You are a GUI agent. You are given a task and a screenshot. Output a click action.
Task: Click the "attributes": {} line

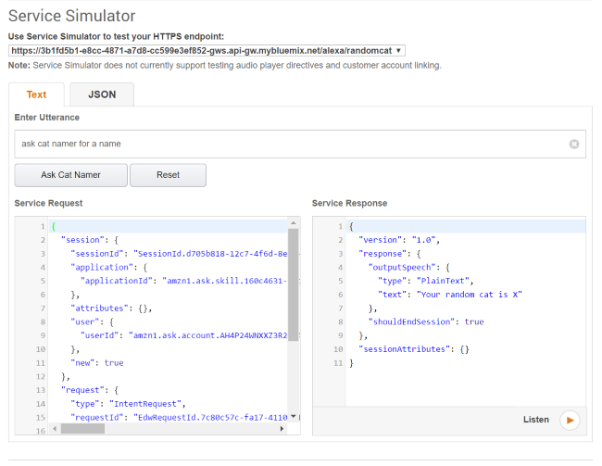click(111, 309)
